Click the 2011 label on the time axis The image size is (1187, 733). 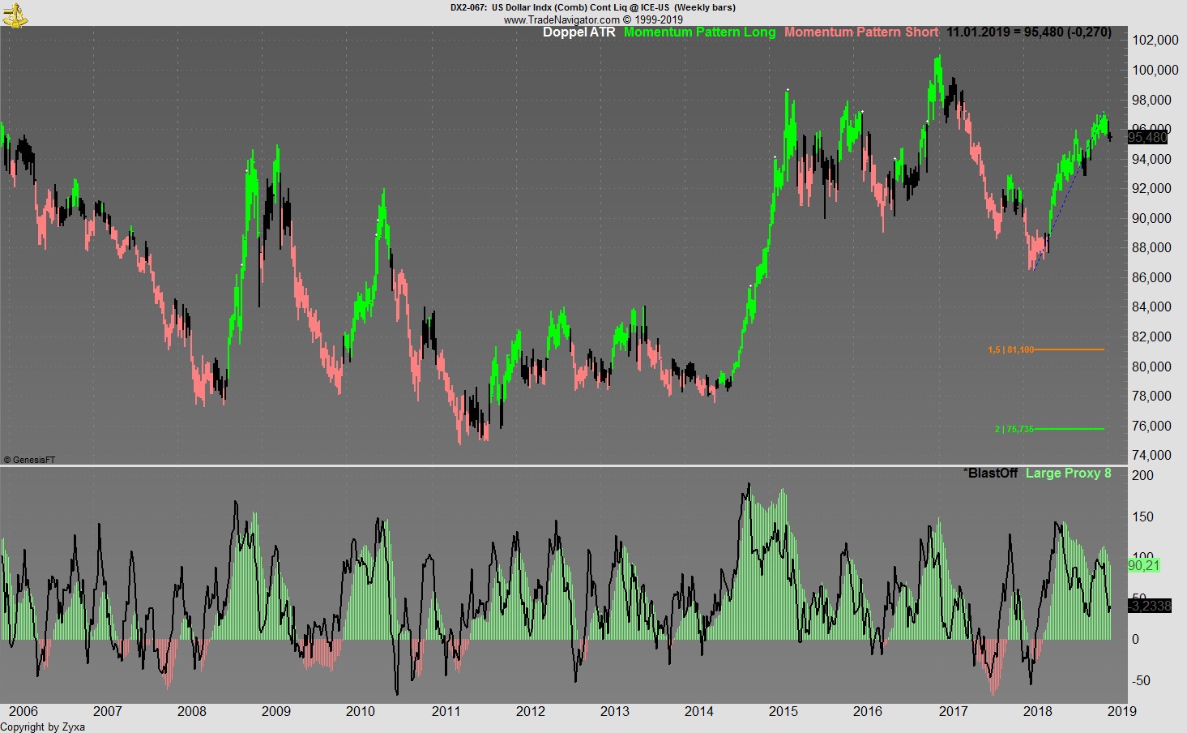coord(446,711)
